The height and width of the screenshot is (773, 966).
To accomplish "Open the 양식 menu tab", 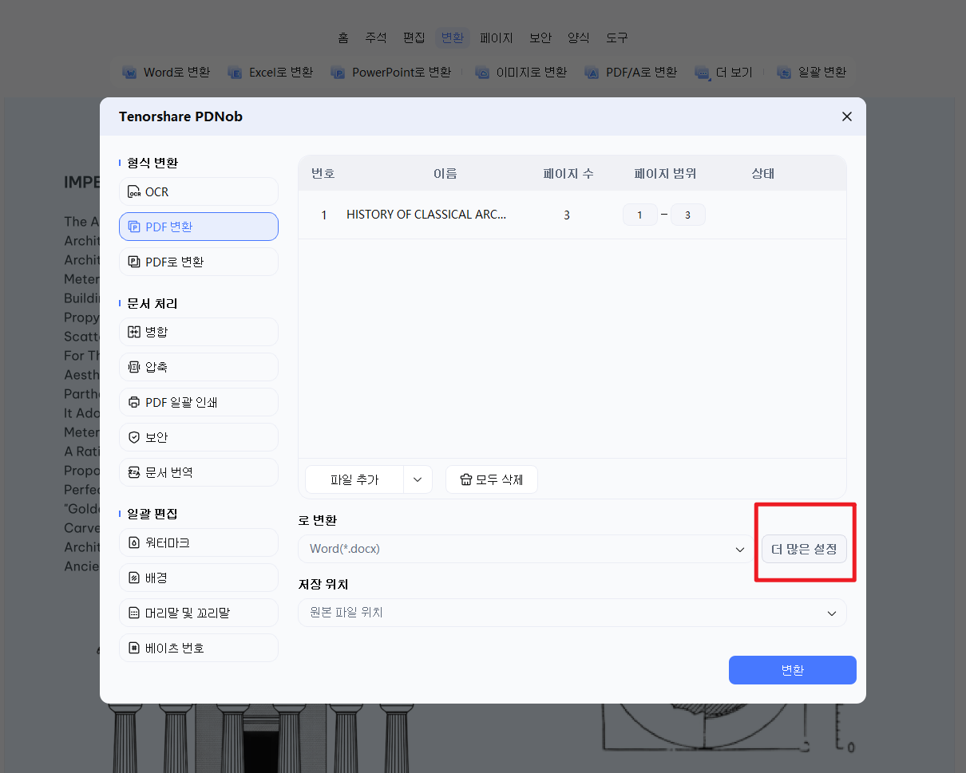I will [579, 37].
